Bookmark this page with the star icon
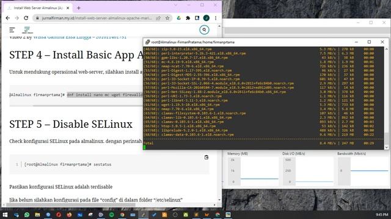The image size is (391, 219). 167,18
